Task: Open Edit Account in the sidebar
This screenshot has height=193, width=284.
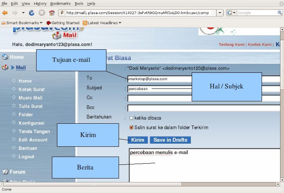Action: tap(33, 140)
